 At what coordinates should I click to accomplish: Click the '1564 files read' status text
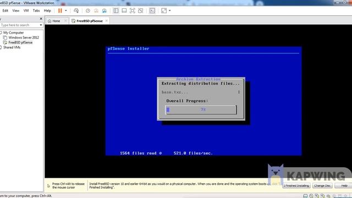click(138, 153)
